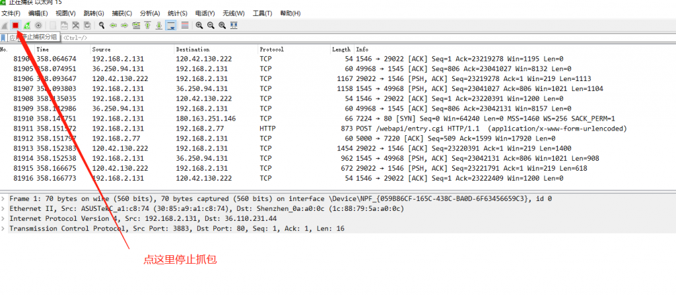This screenshot has height=296, width=676.
Task: Sort by the Length column header
Action: point(343,49)
